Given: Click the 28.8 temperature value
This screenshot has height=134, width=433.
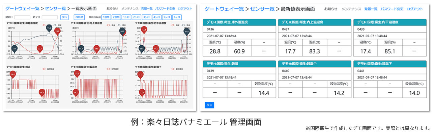Looking at the screenshot, I should pyautogui.click(x=215, y=51).
